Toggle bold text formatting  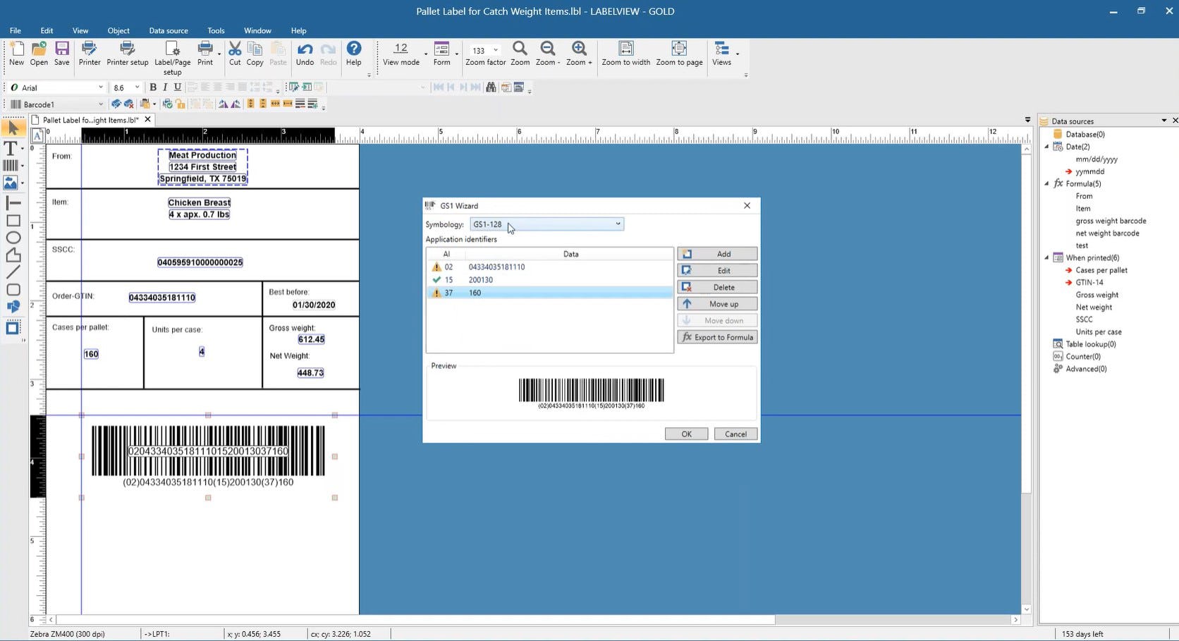pos(152,87)
